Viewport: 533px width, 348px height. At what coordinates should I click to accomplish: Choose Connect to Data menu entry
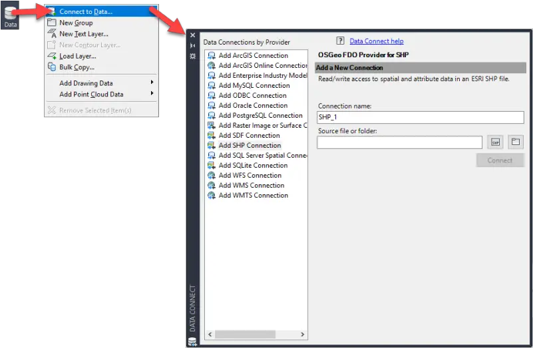pos(101,11)
